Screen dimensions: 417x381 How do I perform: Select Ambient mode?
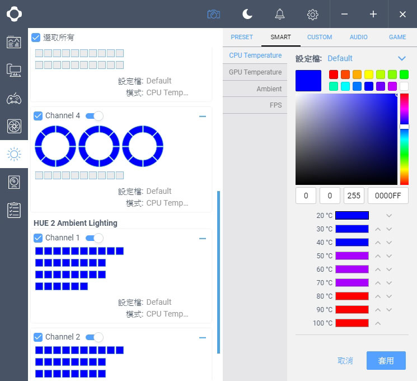pyautogui.click(x=255, y=89)
